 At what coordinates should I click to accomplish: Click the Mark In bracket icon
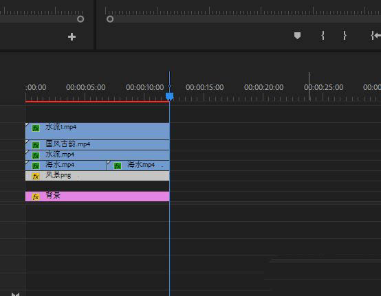[323, 36]
